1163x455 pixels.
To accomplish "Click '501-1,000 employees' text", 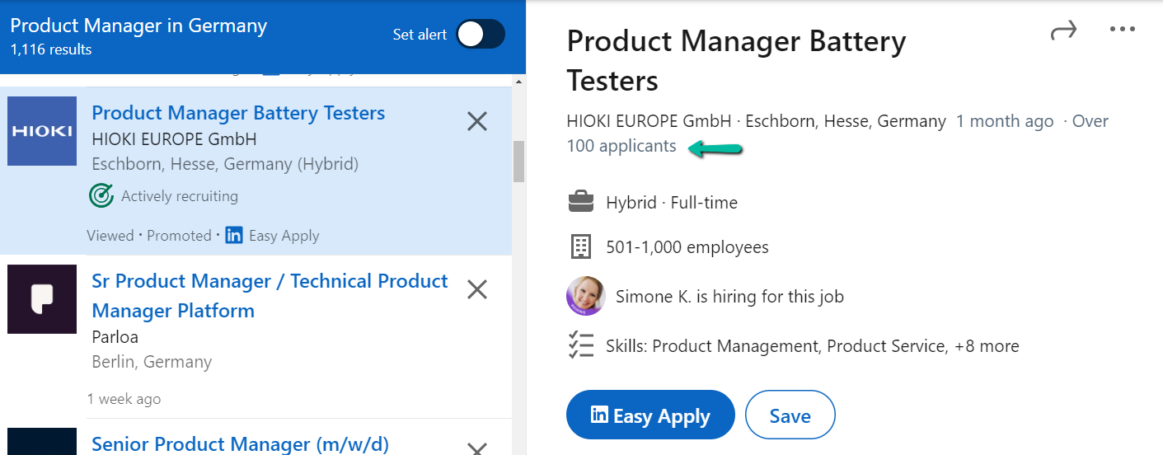I will click(687, 247).
